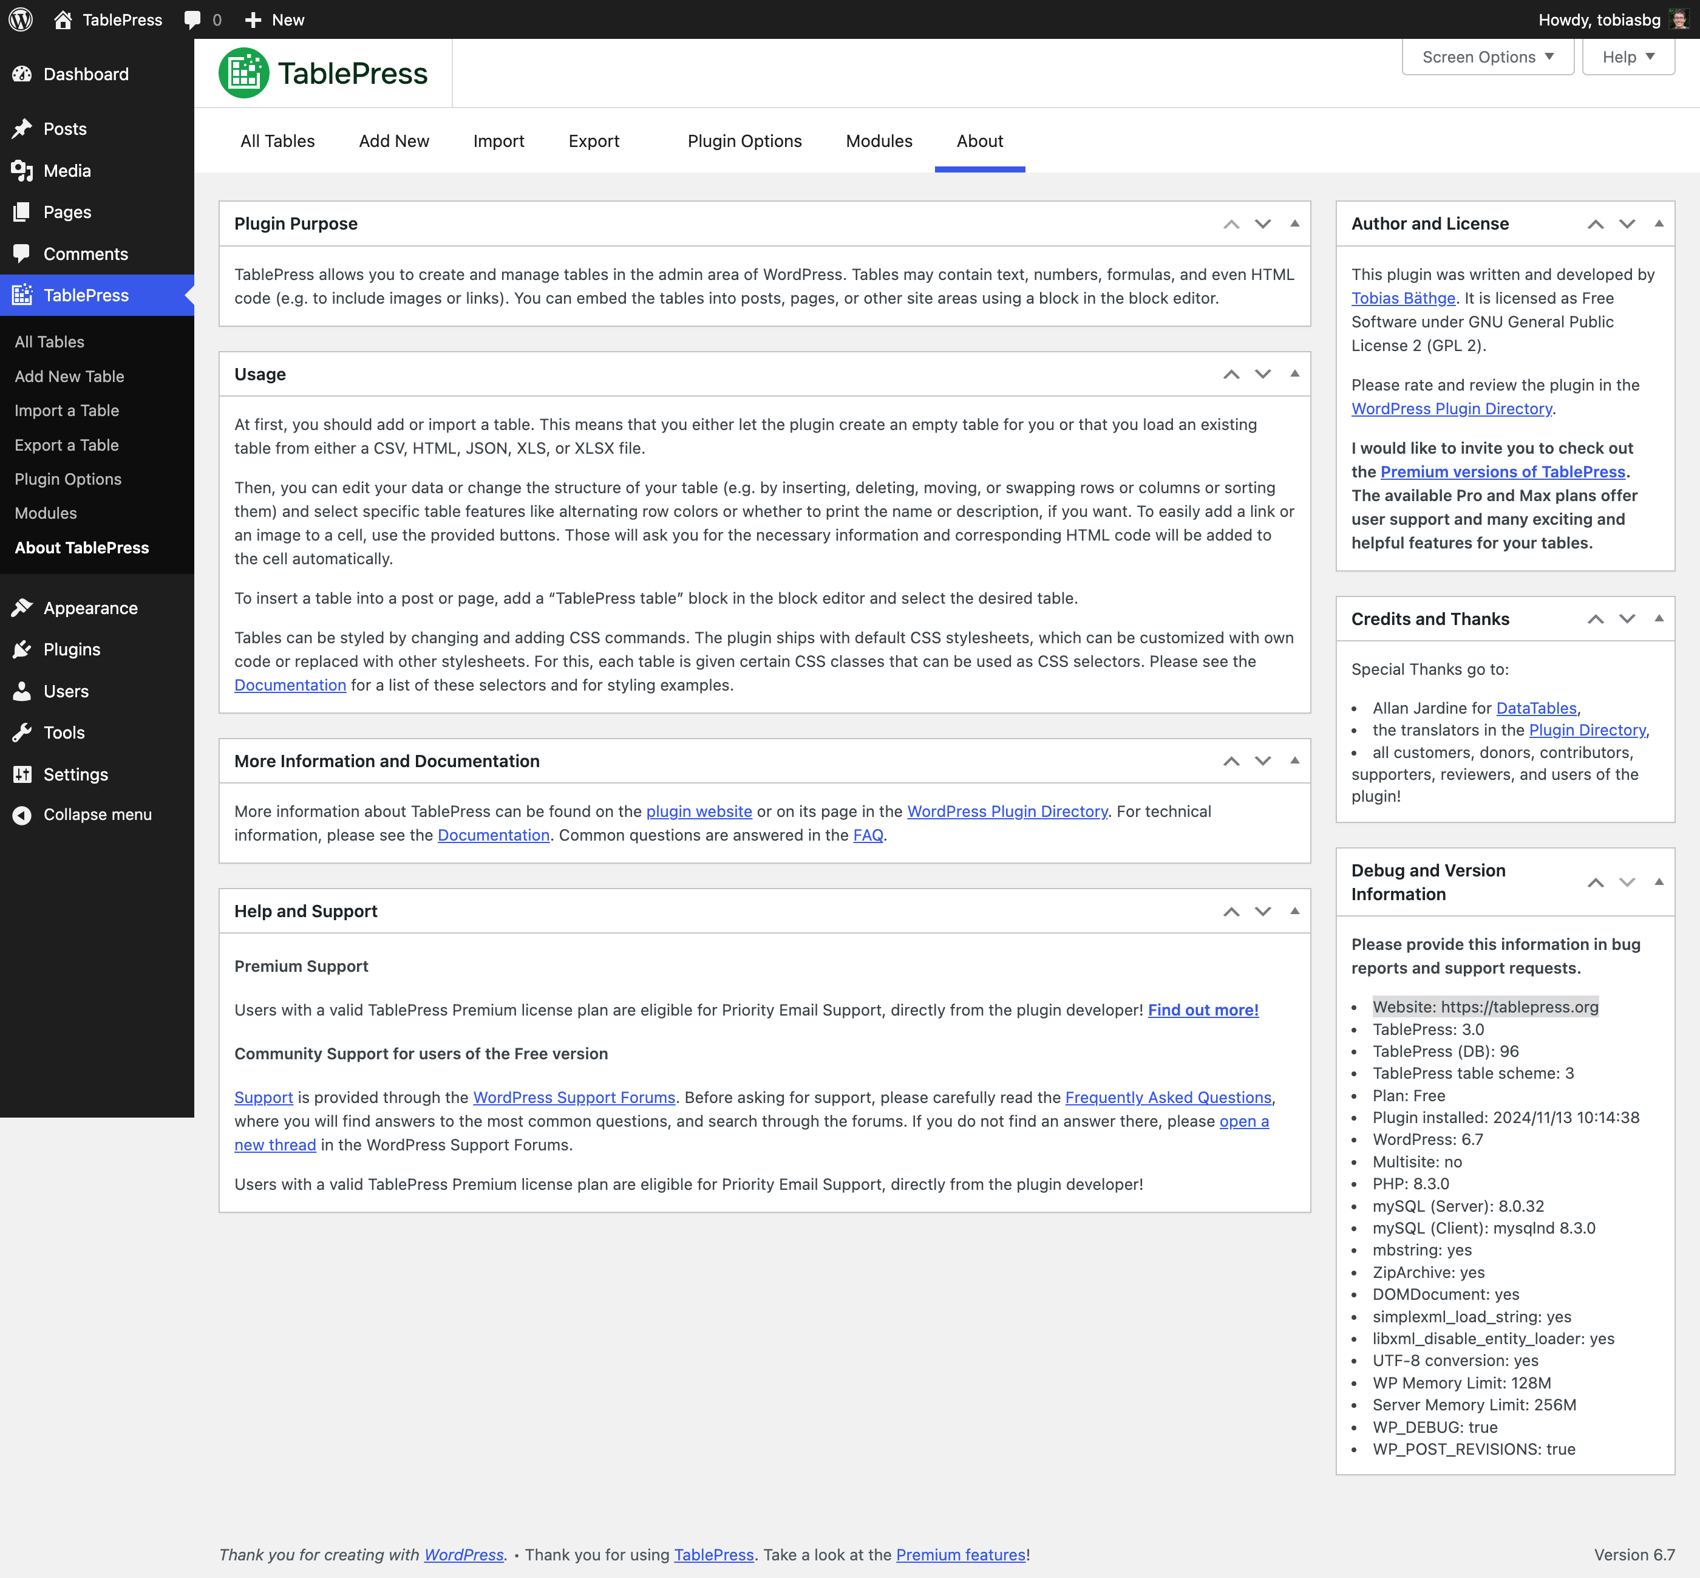Open the WordPress logo menu in admin bar

tap(21, 19)
